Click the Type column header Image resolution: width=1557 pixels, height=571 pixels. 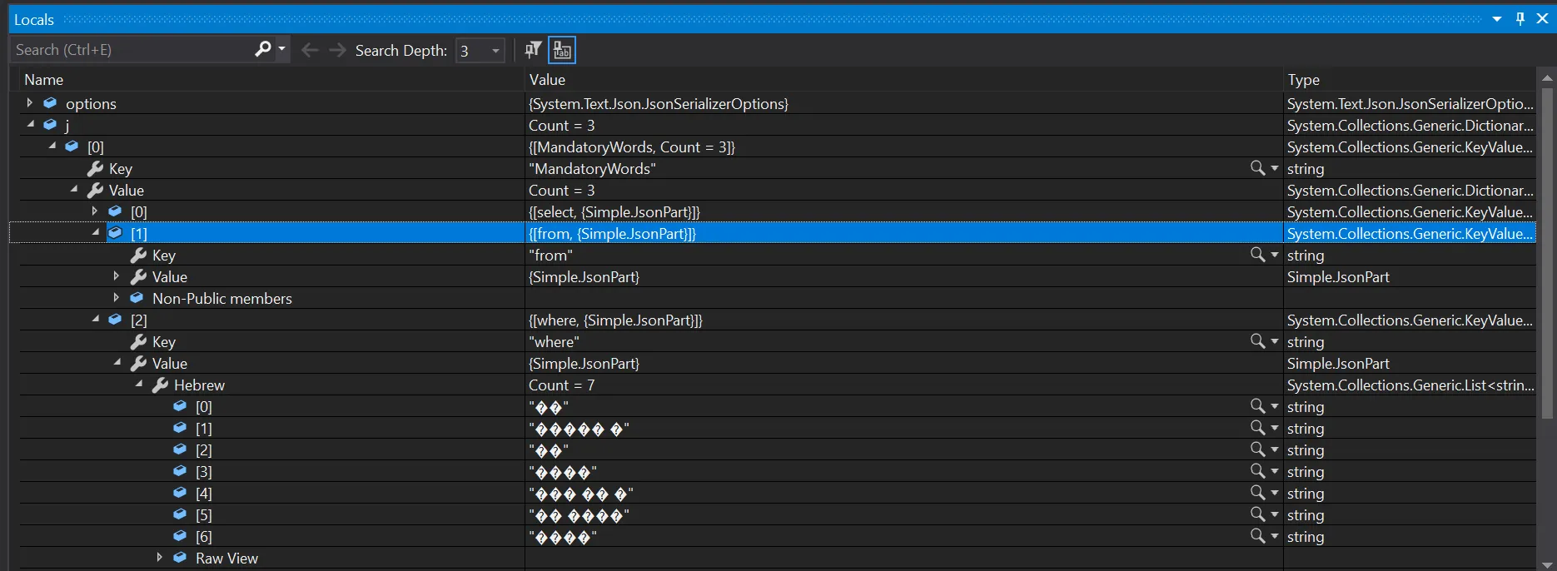pyautogui.click(x=1410, y=80)
